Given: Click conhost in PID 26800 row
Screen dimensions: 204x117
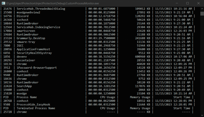Looking at the screenshot, I should click(x=23, y=72).
